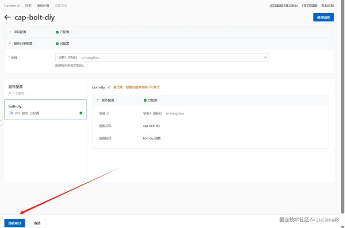Click green configured icon in 服务配置 panel header
The width and height of the screenshot is (345, 228).
click(x=145, y=101)
